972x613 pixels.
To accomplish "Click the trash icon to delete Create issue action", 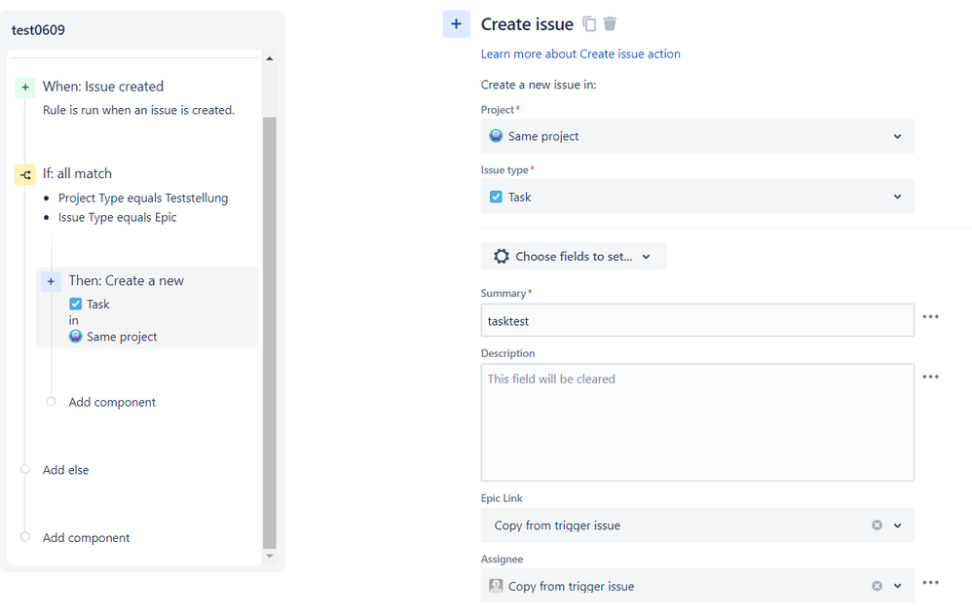I will (610, 23).
